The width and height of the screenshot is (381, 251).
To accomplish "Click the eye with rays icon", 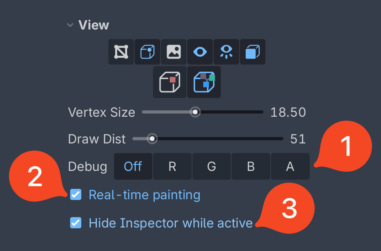I will click(226, 52).
